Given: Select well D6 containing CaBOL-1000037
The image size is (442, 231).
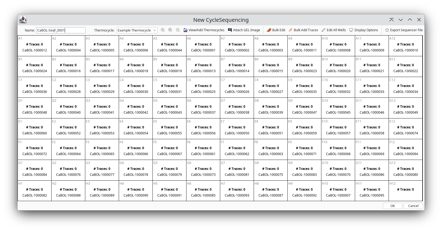Looking at the screenshot, I should point(203,108).
